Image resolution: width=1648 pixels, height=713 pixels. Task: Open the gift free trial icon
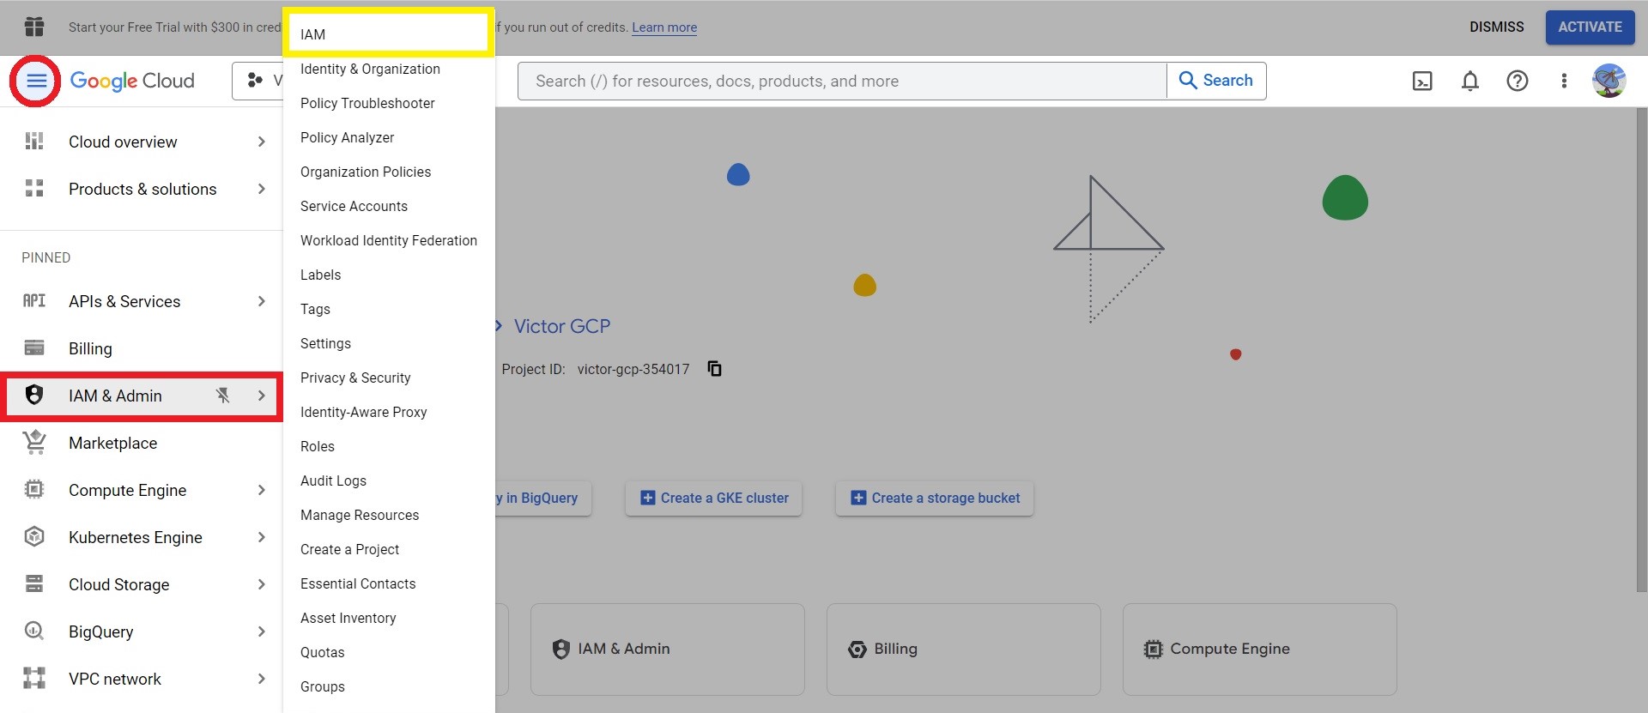tap(34, 27)
